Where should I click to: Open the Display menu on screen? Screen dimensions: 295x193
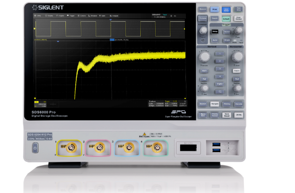(x=49, y=16)
